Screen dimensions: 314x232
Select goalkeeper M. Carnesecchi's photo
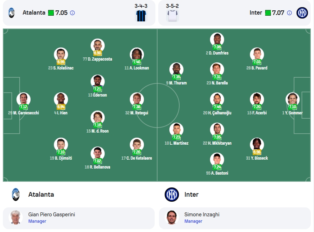coord(24,99)
